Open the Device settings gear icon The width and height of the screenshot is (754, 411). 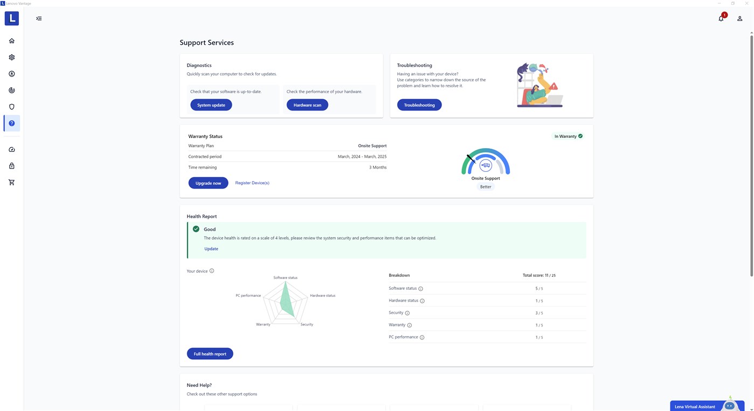click(x=12, y=57)
